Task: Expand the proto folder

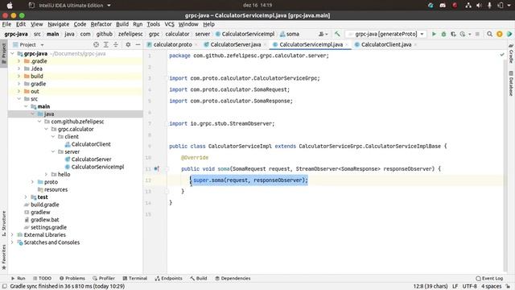Action: point(32,182)
